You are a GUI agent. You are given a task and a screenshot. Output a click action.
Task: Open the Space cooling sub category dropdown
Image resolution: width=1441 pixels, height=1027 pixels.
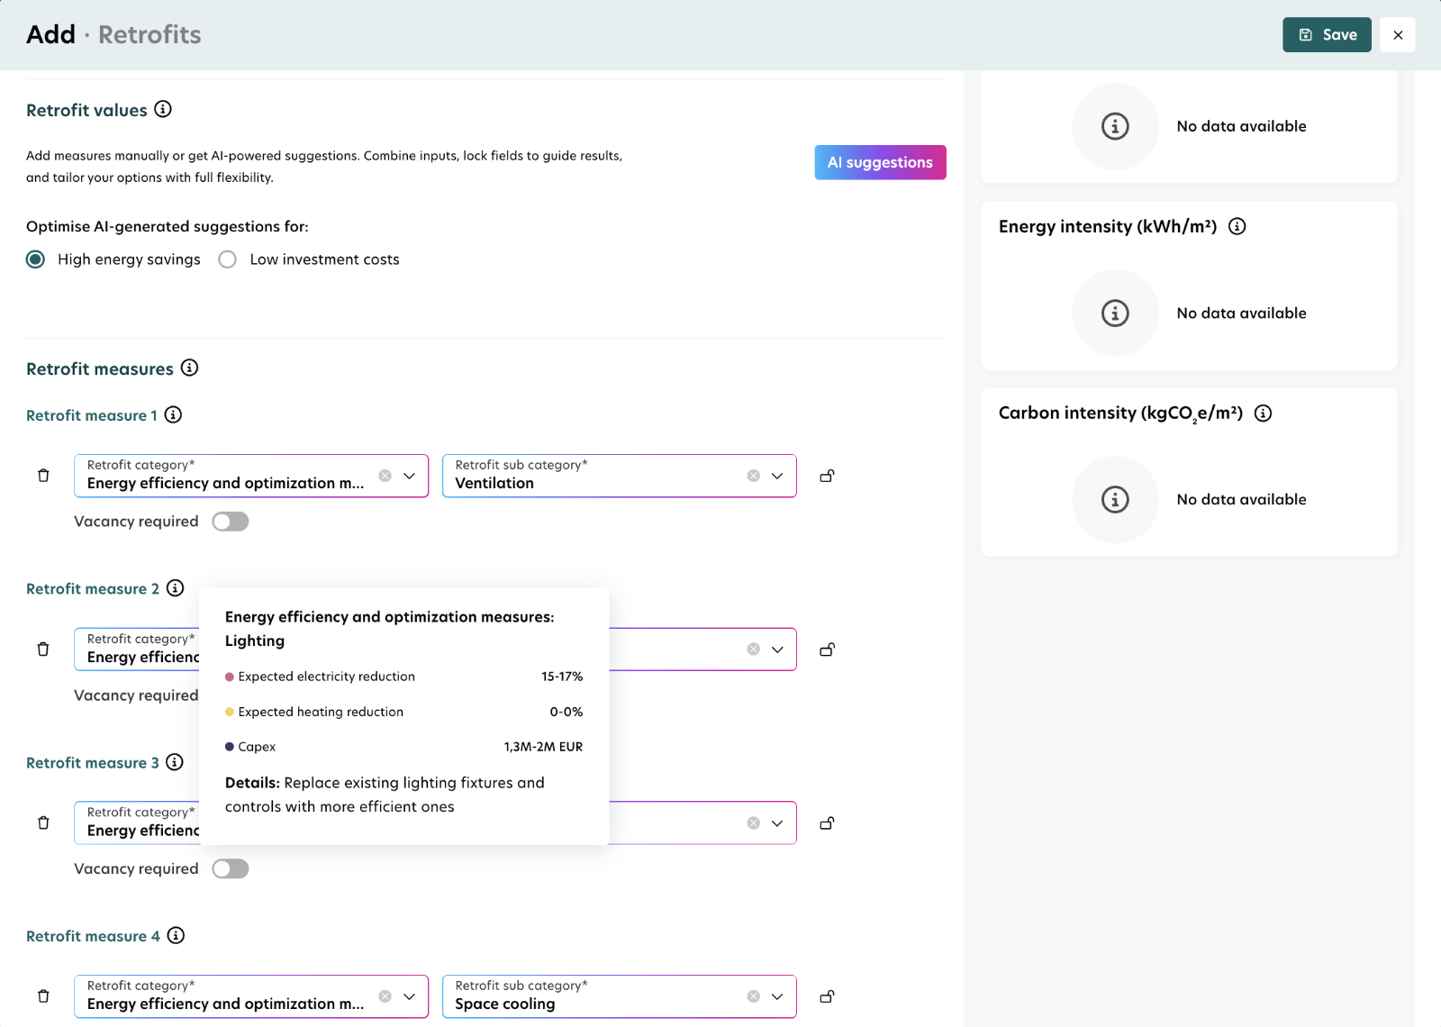(777, 996)
